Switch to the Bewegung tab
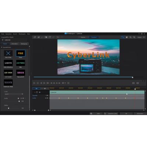Image resolution: width=147 pixels, height=147 pixels. 24,44
